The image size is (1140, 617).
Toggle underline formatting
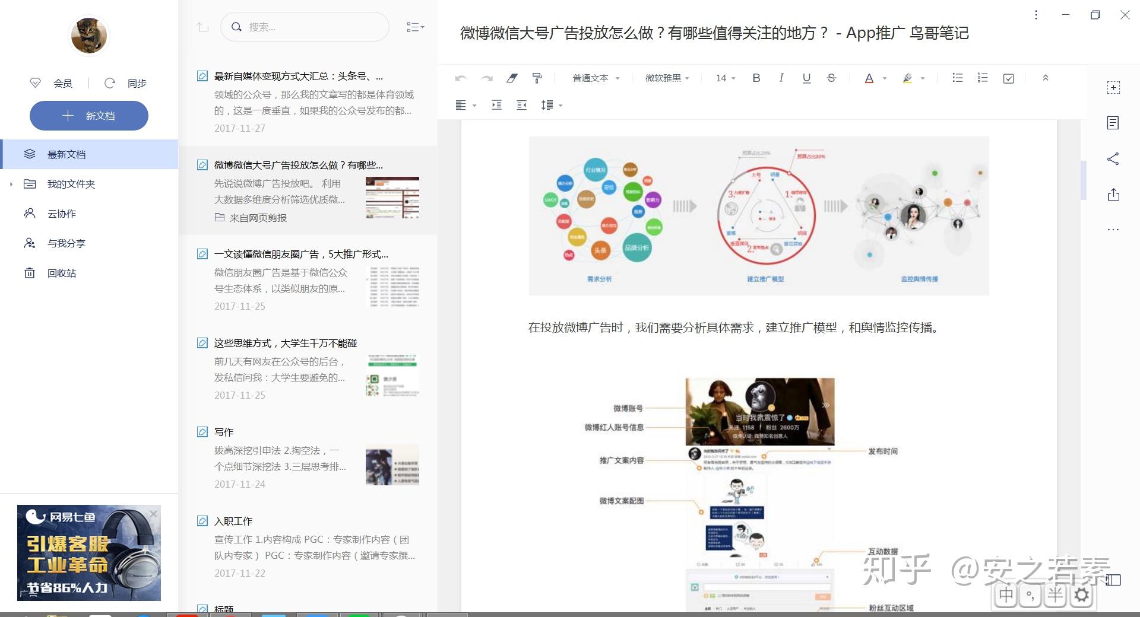coord(806,78)
